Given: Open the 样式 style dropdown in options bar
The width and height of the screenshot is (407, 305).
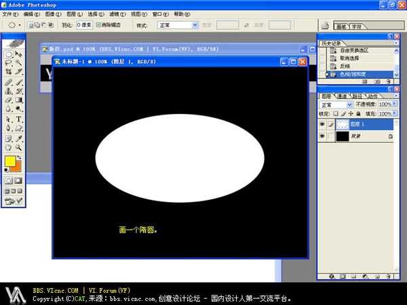Looking at the screenshot, I should (195, 25).
